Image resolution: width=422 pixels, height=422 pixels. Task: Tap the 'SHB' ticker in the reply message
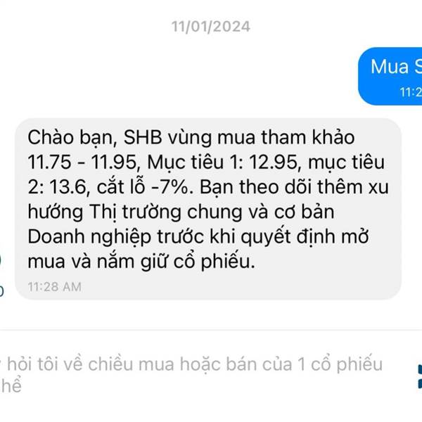(x=143, y=137)
